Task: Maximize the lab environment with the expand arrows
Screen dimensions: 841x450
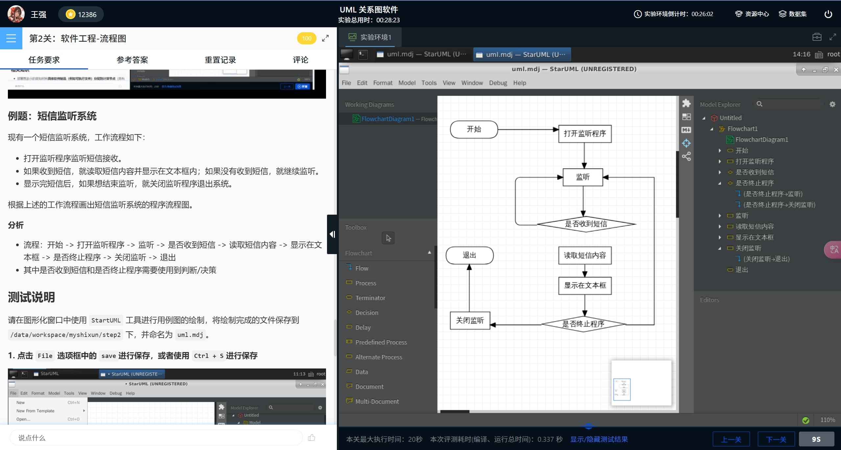Action: [x=832, y=37]
